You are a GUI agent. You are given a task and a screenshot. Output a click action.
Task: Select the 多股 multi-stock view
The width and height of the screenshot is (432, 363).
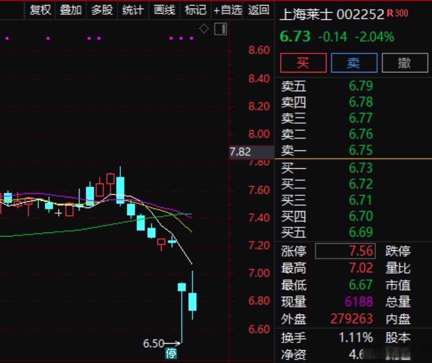pos(102,10)
